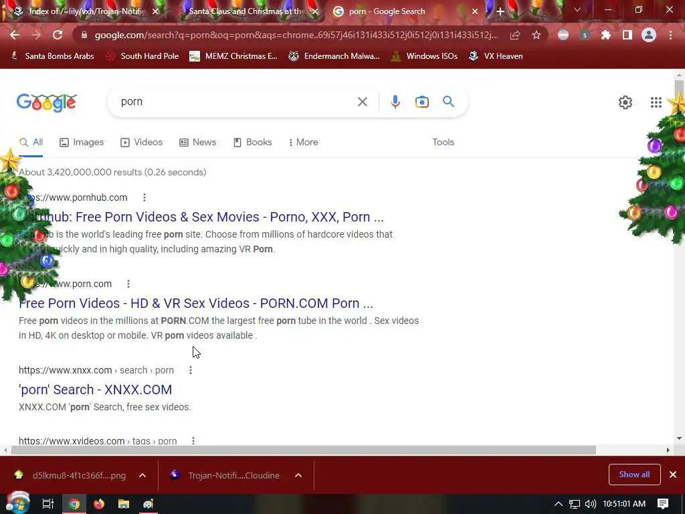The width and height of the screenshot is (685, 514).
Task: Close the porn - Google Search tab
Action: (475, 11)
